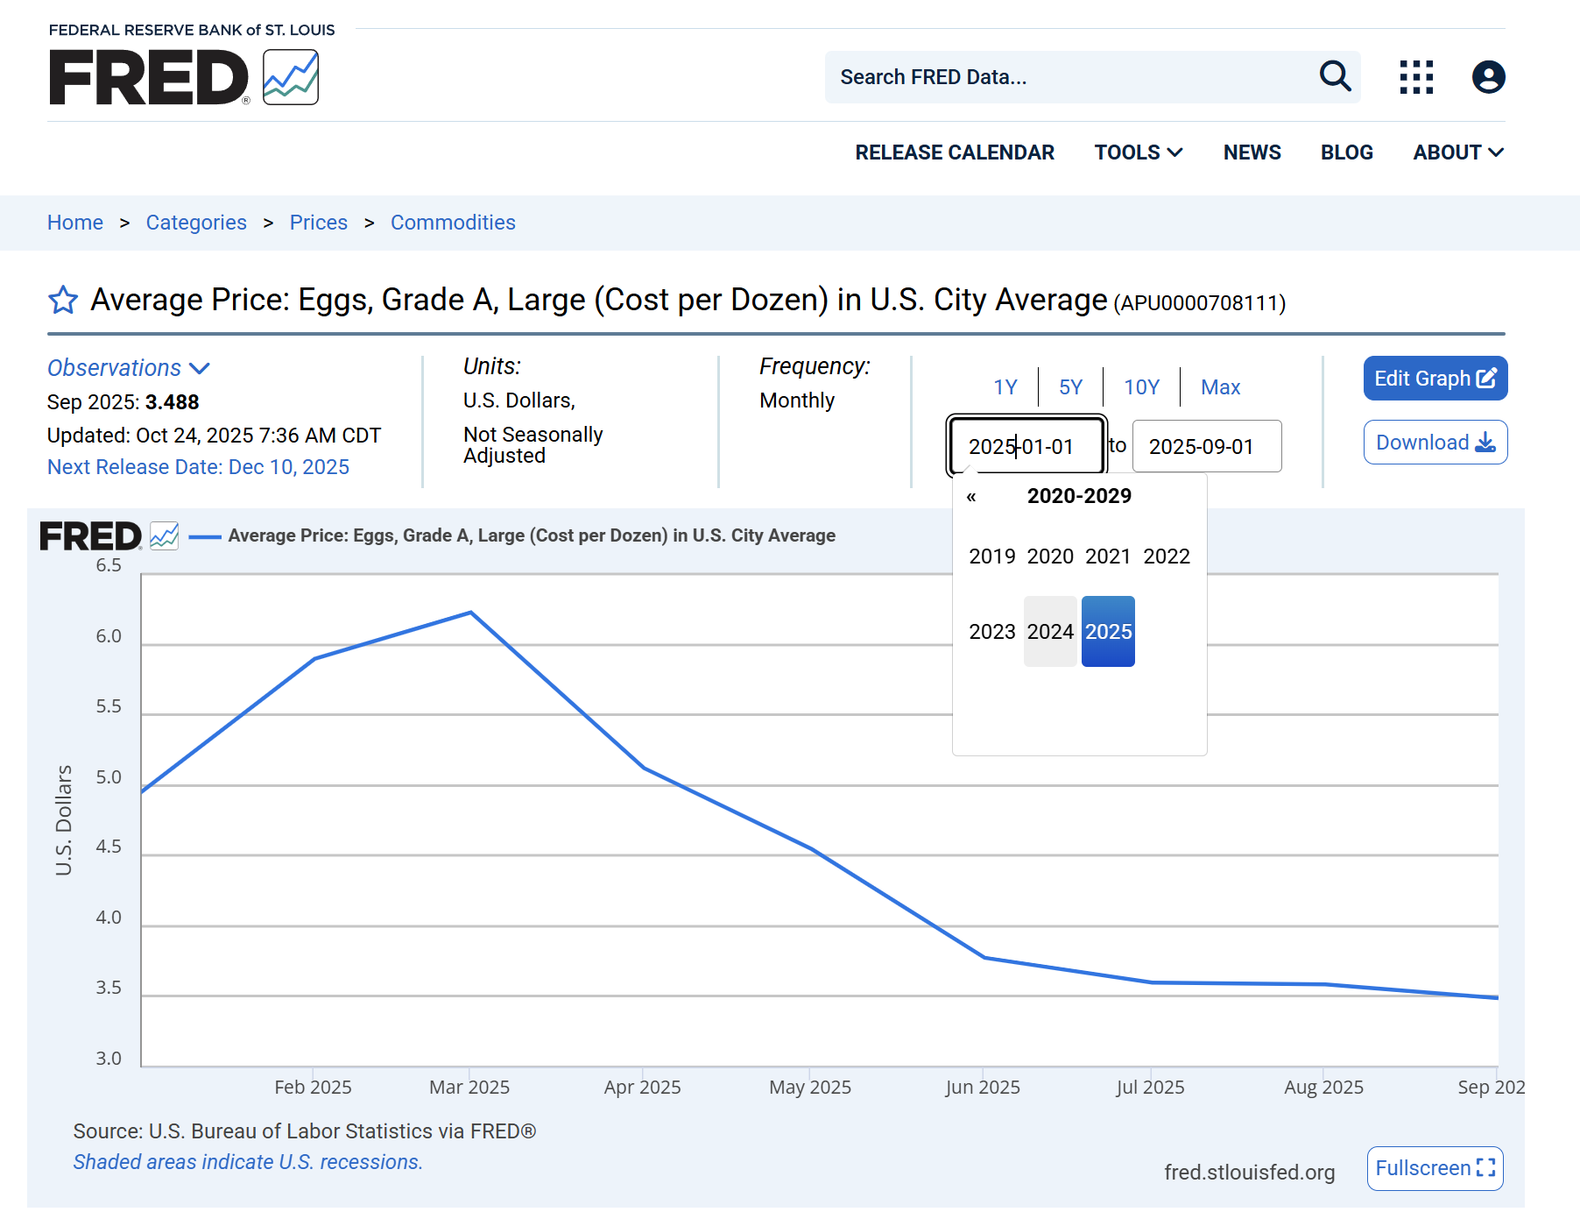Image resolution: width=1580 pixels, height=1212 pixels.
Task: Select the Max date range
Action: click(x=1220, y=387)
